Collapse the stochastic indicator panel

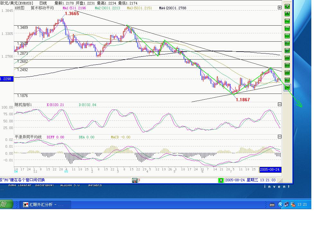(280, 104)
